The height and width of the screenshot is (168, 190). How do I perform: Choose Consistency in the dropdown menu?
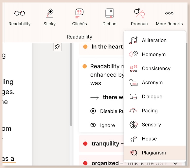(x=155, y=68)
